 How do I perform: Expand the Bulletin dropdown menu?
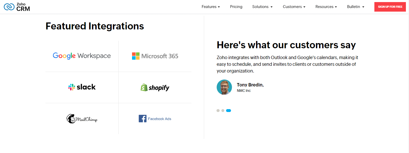356,7
